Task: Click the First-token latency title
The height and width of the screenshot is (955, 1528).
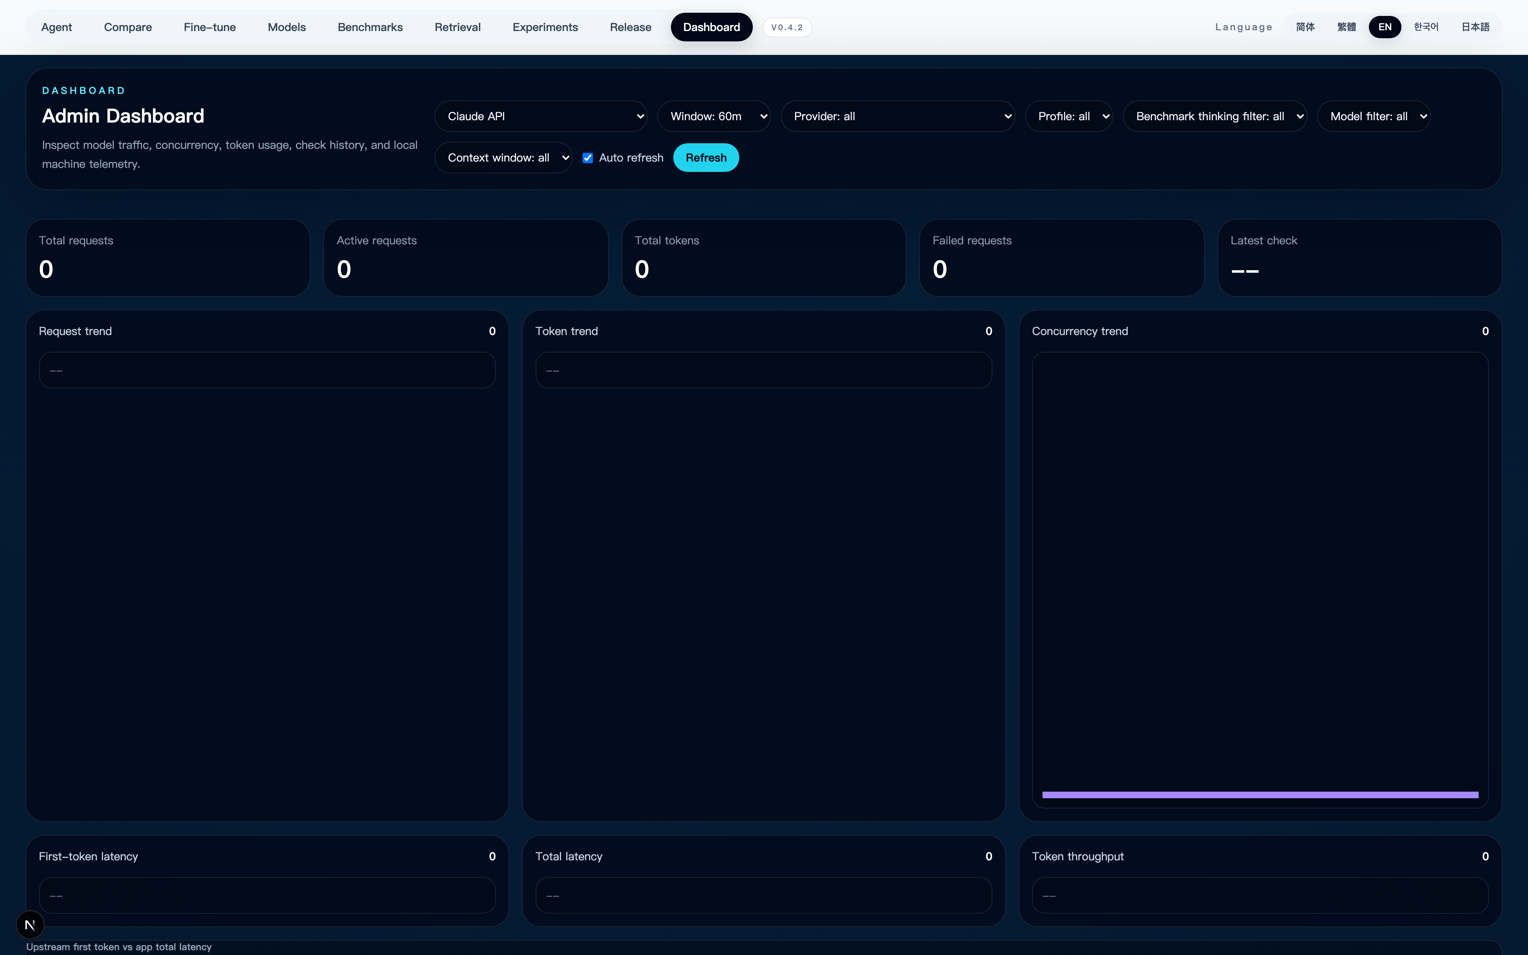Action: [x=88, y=856]
